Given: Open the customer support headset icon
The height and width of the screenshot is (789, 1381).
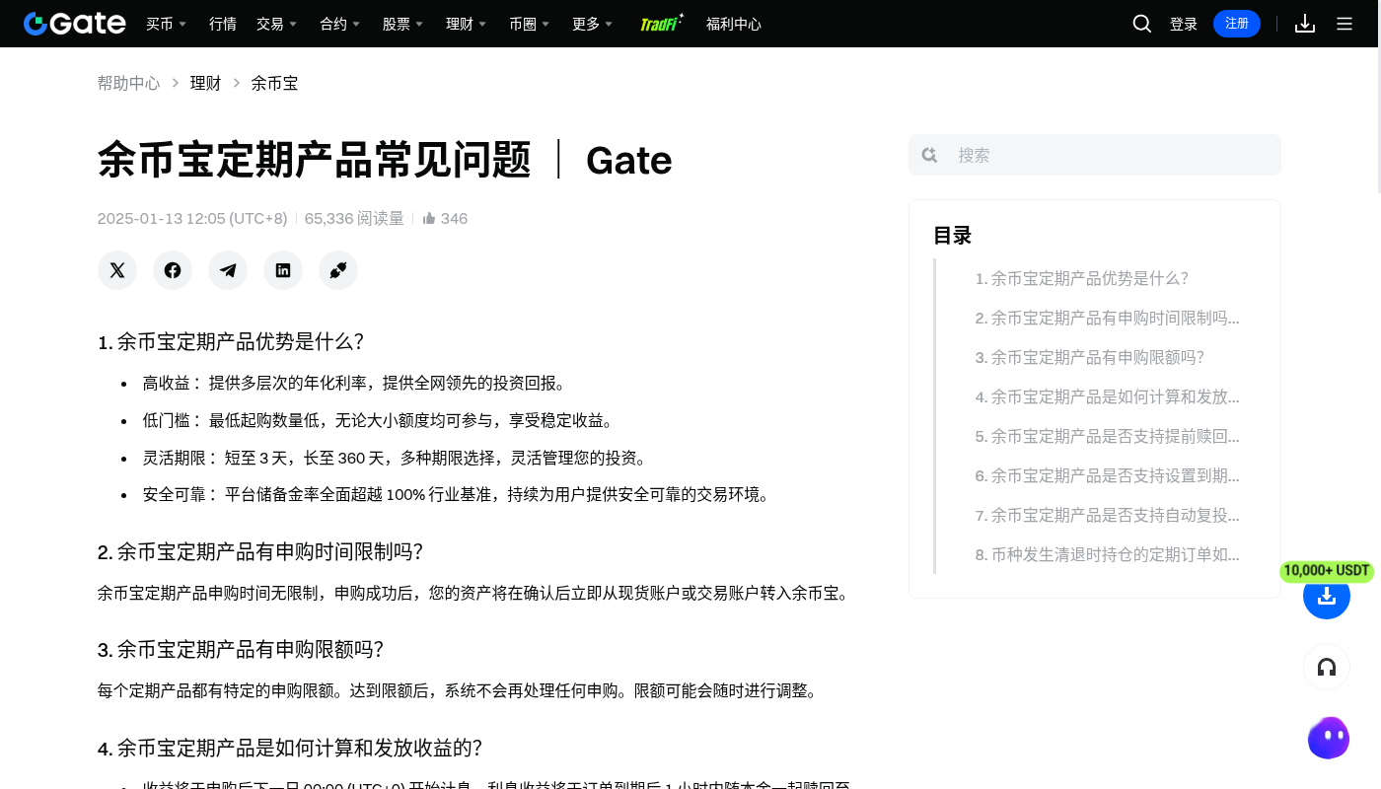Looking at the screenshot, I should [x=1327, y=667].
